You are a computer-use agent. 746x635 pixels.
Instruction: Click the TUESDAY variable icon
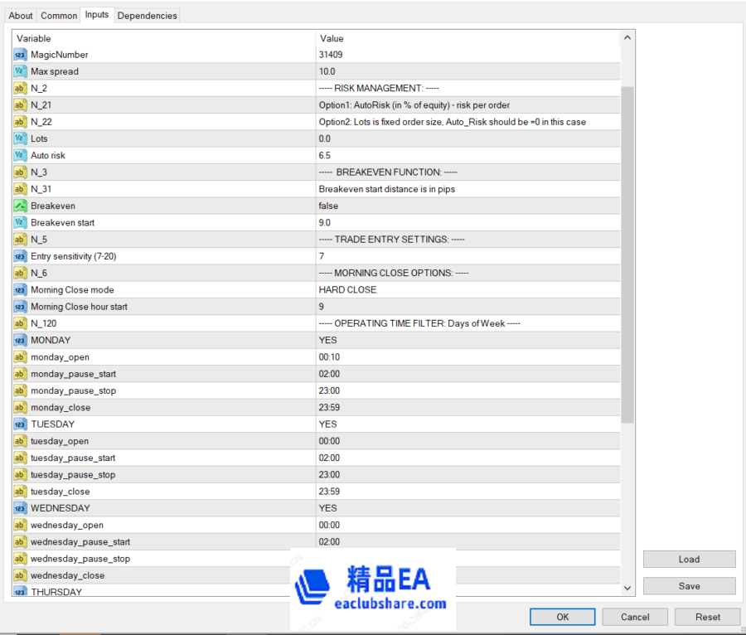20,424
